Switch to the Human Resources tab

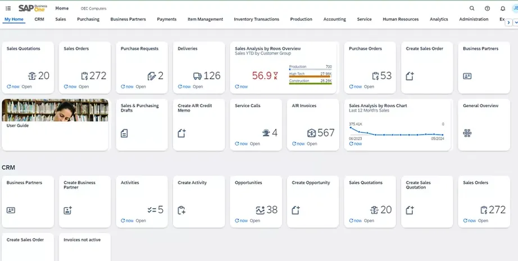coord(400,19)
